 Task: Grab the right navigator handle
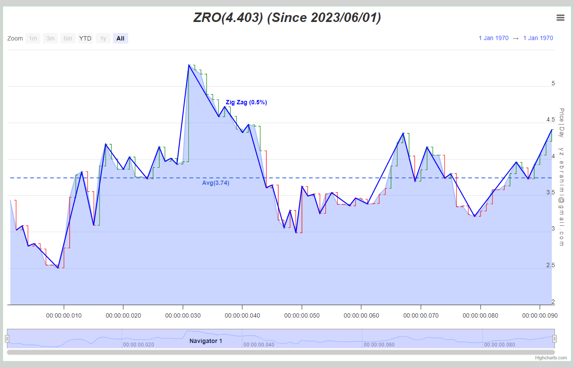tap(555, 339)
